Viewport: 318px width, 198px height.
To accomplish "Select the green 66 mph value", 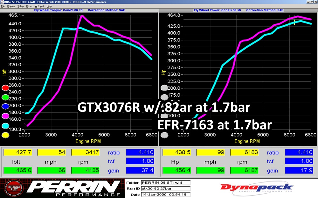I will (x=52, y=170).
